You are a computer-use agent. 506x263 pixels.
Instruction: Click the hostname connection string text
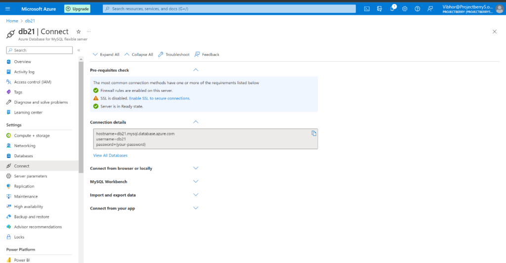click(x=135, y=133)
